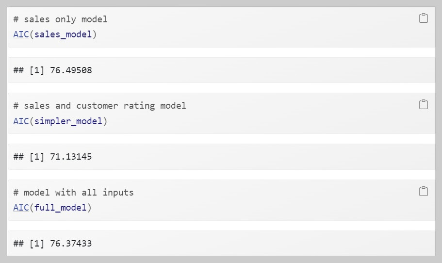Image resolution: width=442 pixels, height=263 pixels.
Task: Click the '## [1]' prefix of the 76.37433 output
Action: click(x=29, y=244)
